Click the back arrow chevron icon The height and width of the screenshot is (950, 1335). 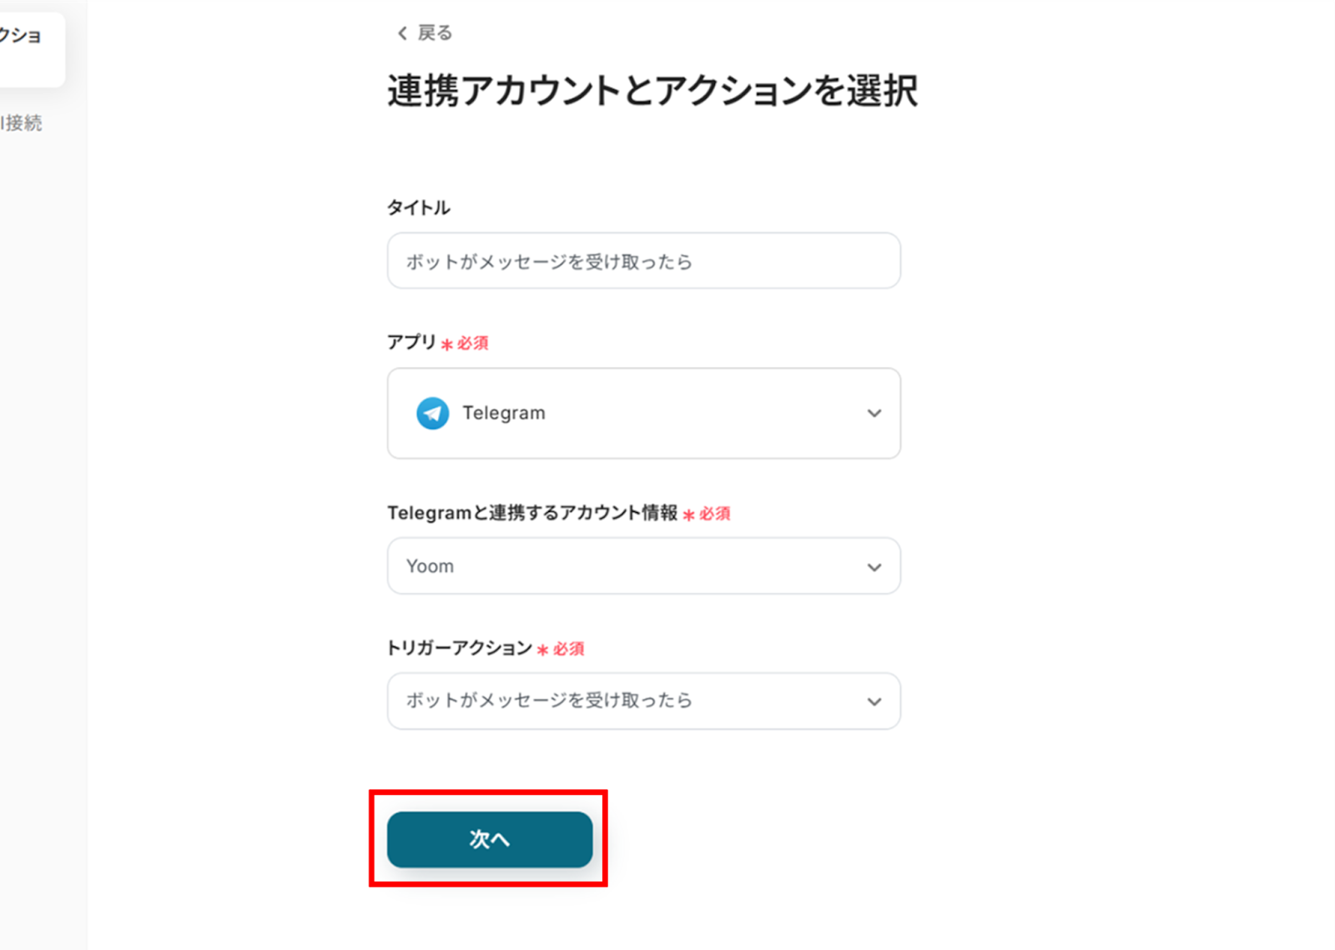402,33
